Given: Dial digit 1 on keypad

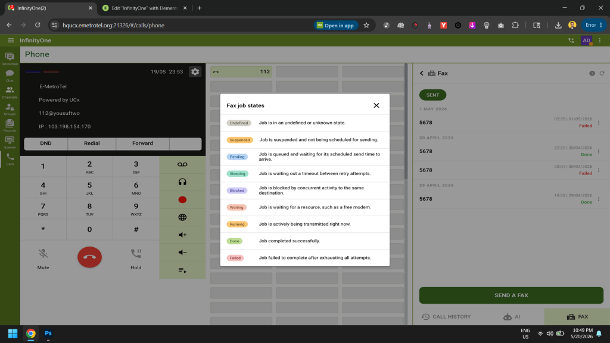Looking at the screenshot, I should tap(43, 167).
